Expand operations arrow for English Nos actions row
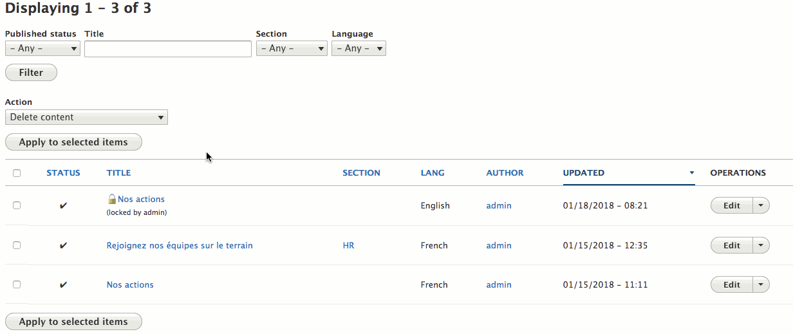The image size is (793, 334). point(761,206)
